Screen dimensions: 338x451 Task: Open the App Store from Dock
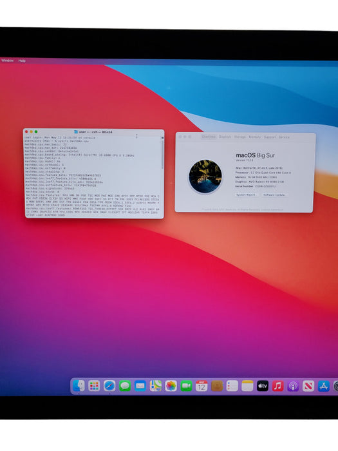(324, 386)
